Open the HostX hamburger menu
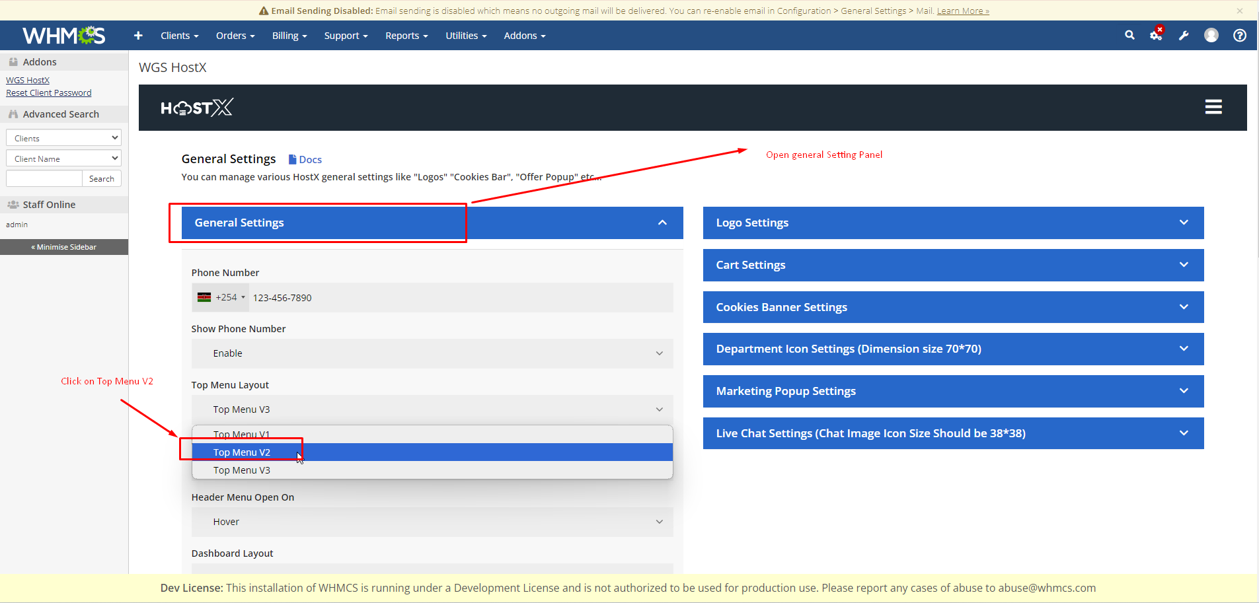This screenshot has height=603, width=1259. click(1213, 107)
